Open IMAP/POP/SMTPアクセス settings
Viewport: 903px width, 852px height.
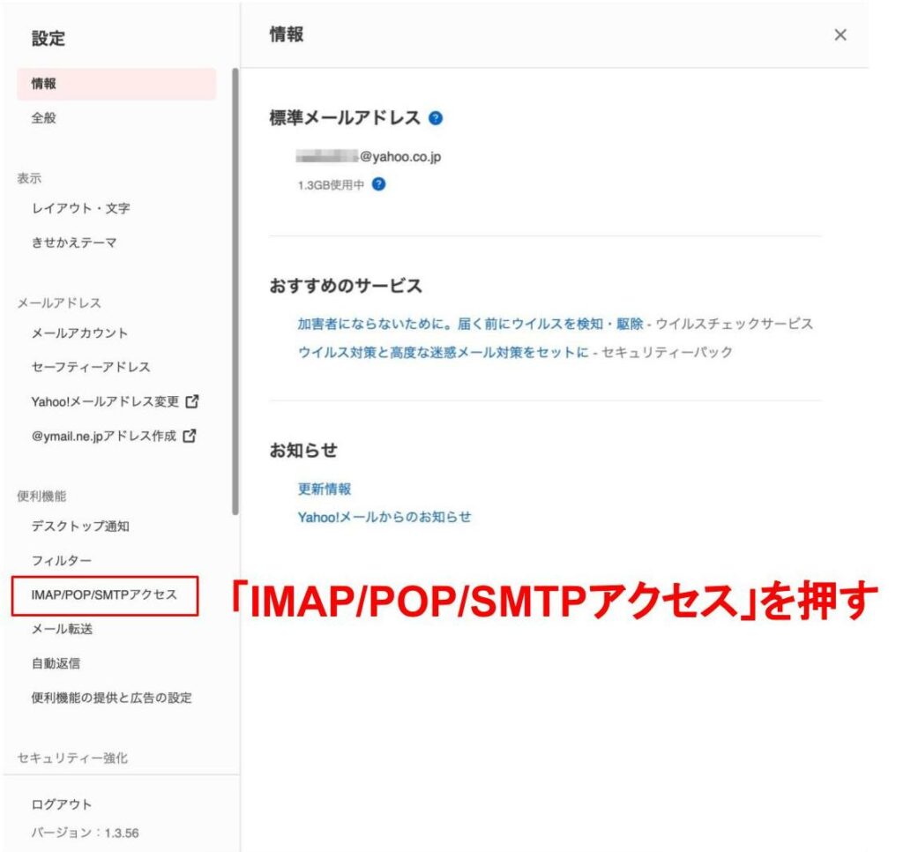pyautogui.click(x=104, y=595)
